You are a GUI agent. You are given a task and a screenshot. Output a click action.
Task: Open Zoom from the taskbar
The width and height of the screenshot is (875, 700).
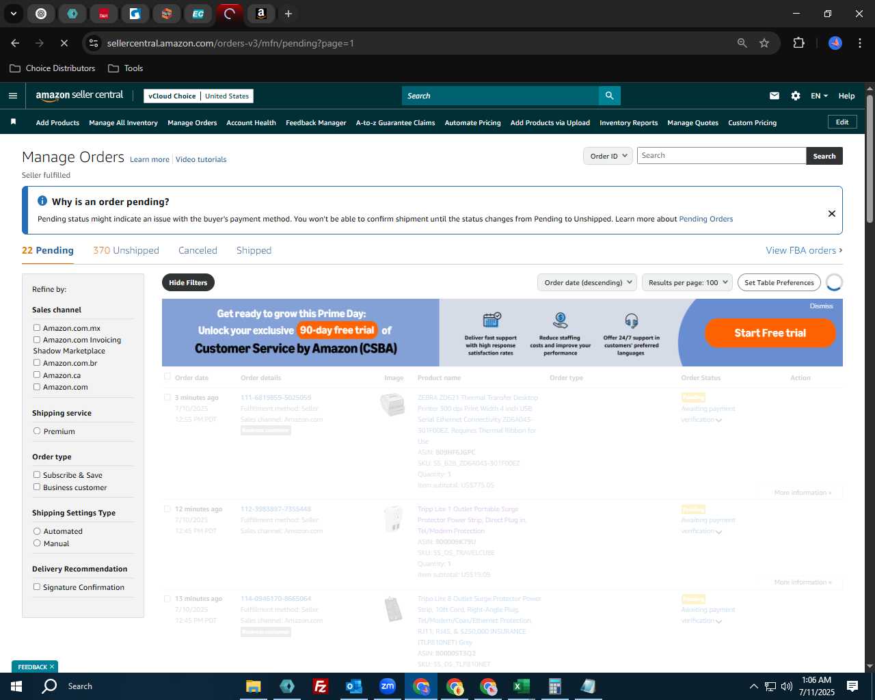pos(388,686)
